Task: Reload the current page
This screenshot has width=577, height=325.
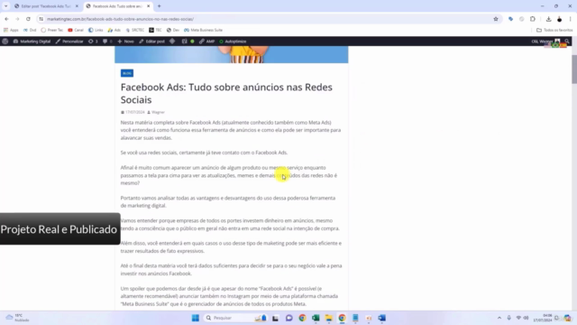Action: pos(28,19)
